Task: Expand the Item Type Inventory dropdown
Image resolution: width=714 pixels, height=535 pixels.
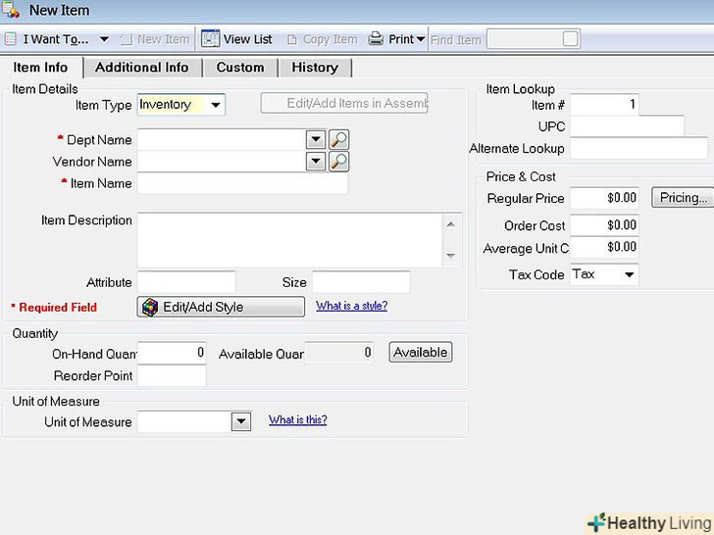Action: click(x=216, y=105)
